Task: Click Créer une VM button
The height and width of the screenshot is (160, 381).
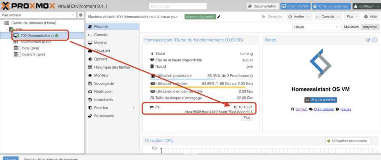Action: coord(296,6)
